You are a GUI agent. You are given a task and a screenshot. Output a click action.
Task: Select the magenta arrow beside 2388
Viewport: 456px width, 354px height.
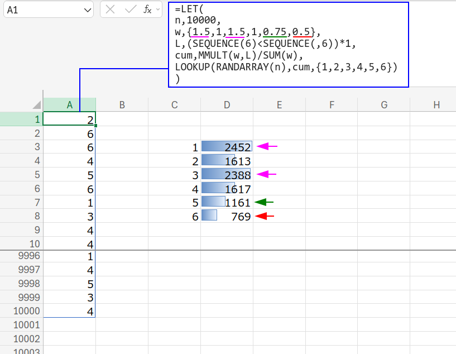click(267, 175)
